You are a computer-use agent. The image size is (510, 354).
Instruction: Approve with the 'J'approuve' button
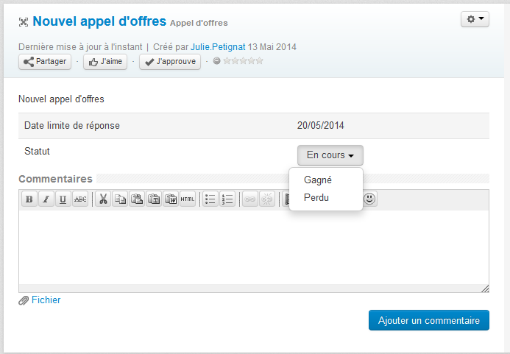[170, 62]
